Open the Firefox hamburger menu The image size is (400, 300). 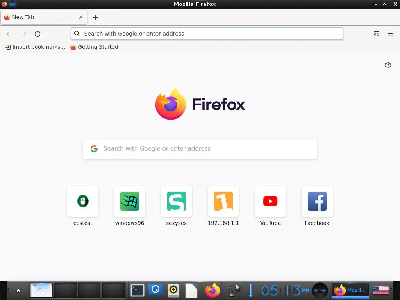[x=391, y=34]
